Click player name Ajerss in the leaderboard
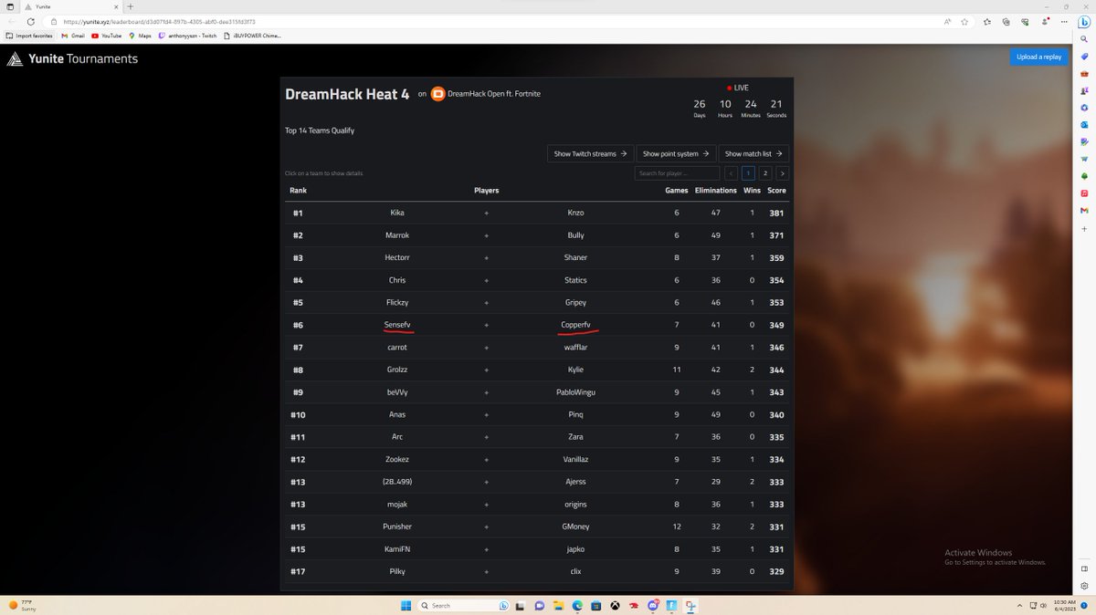Image resolution: width=1096 pixels, height=615 pixels. pos(575,482)
